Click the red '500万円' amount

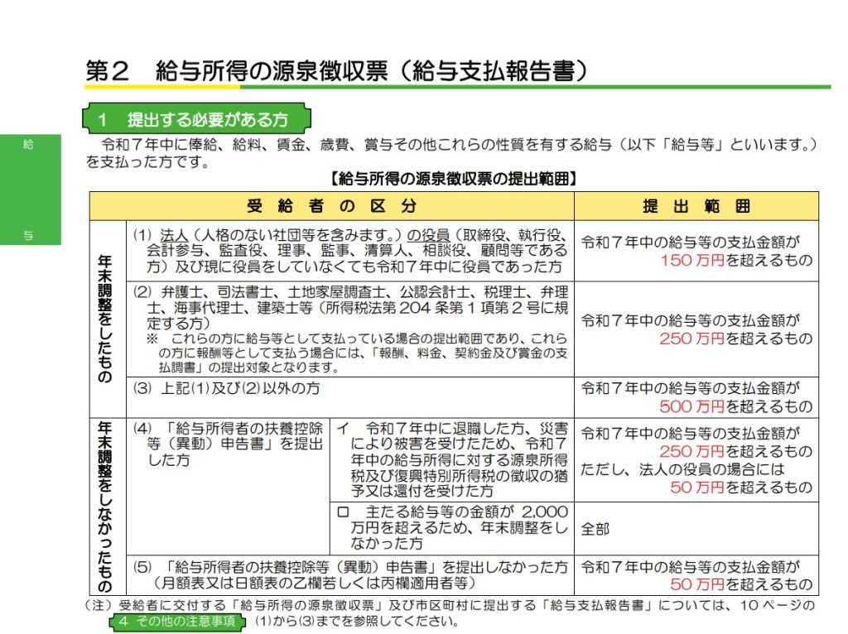pyautogui.click(x=691, y=406)
